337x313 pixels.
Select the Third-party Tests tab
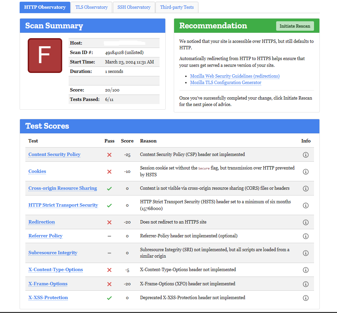[x=177, y=7]
